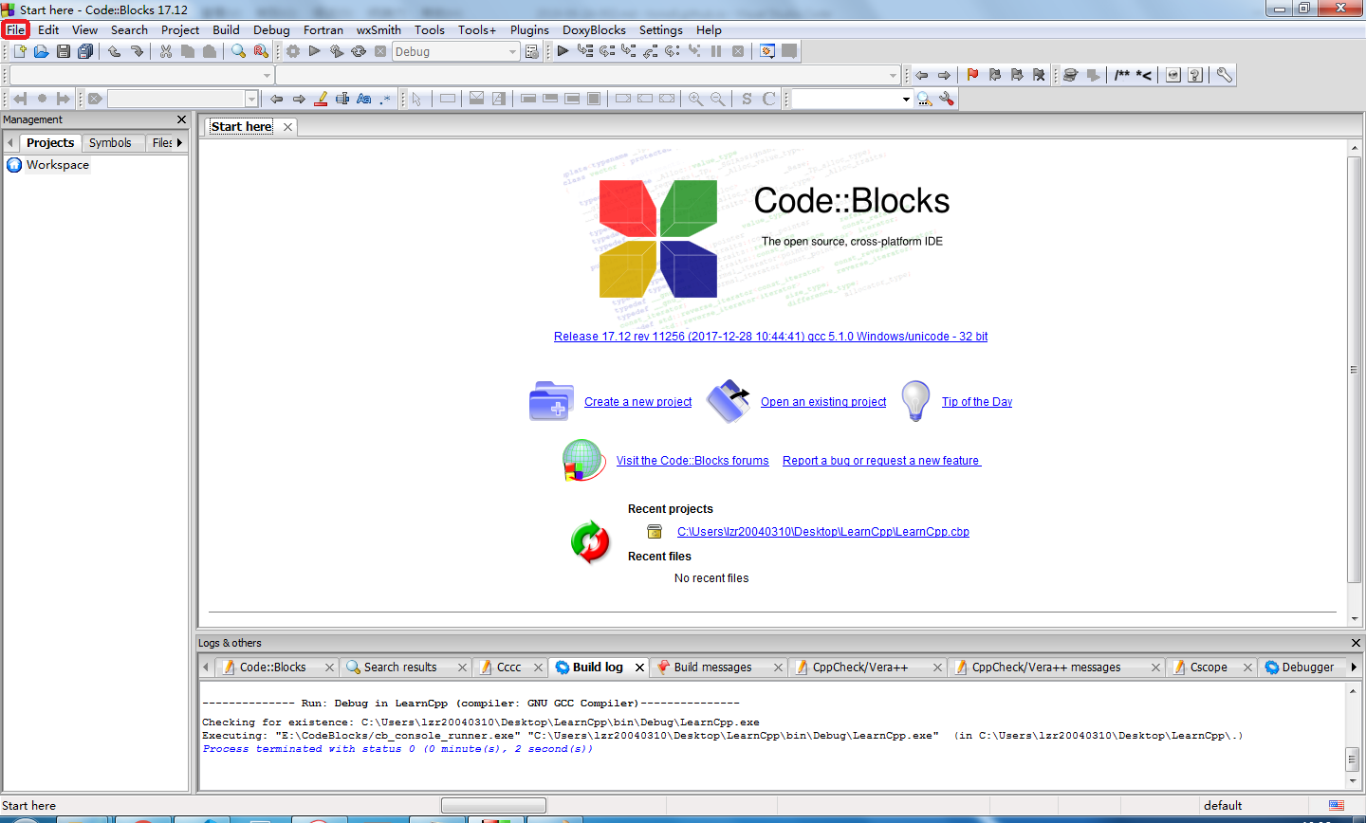Image resolution: width=1366 pixels, height=823 pixels.
Task: Click the Show select target dialog icon
Action: coord(532,51)
